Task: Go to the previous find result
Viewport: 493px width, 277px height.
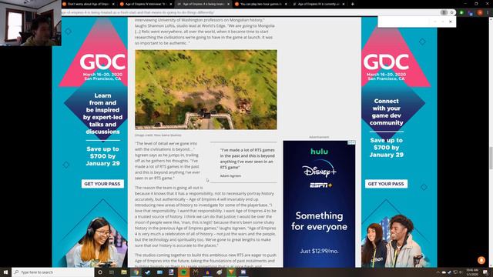Action: (x=434, y=22)
